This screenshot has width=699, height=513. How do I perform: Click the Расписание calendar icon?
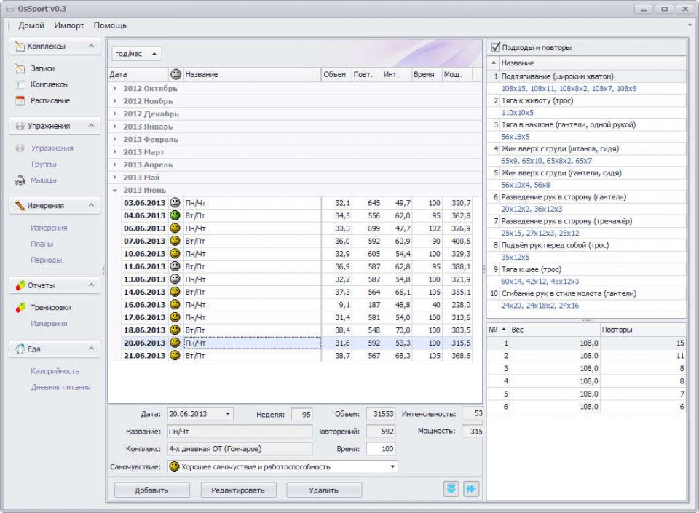(20, 100)
